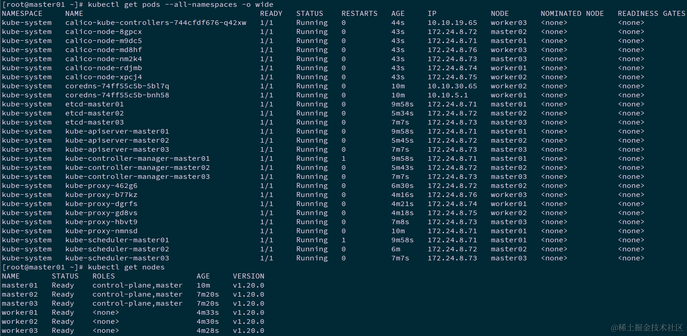Click kube-controller-manager-master03 pod name
This screenshot has width=687, height=336.
(138, 177)
